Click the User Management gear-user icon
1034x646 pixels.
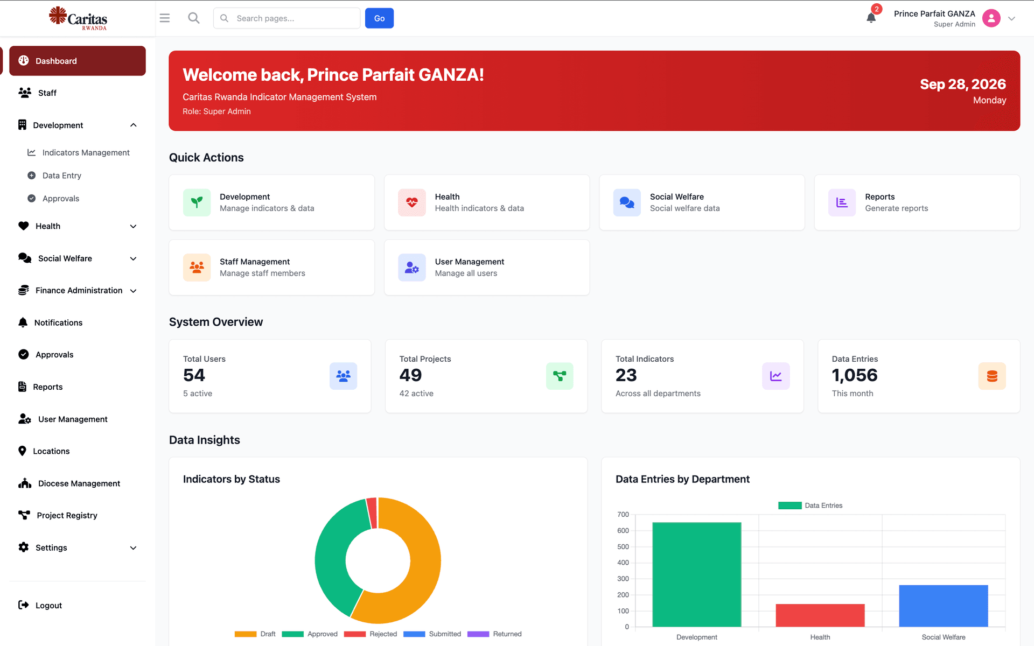(412, 267)
